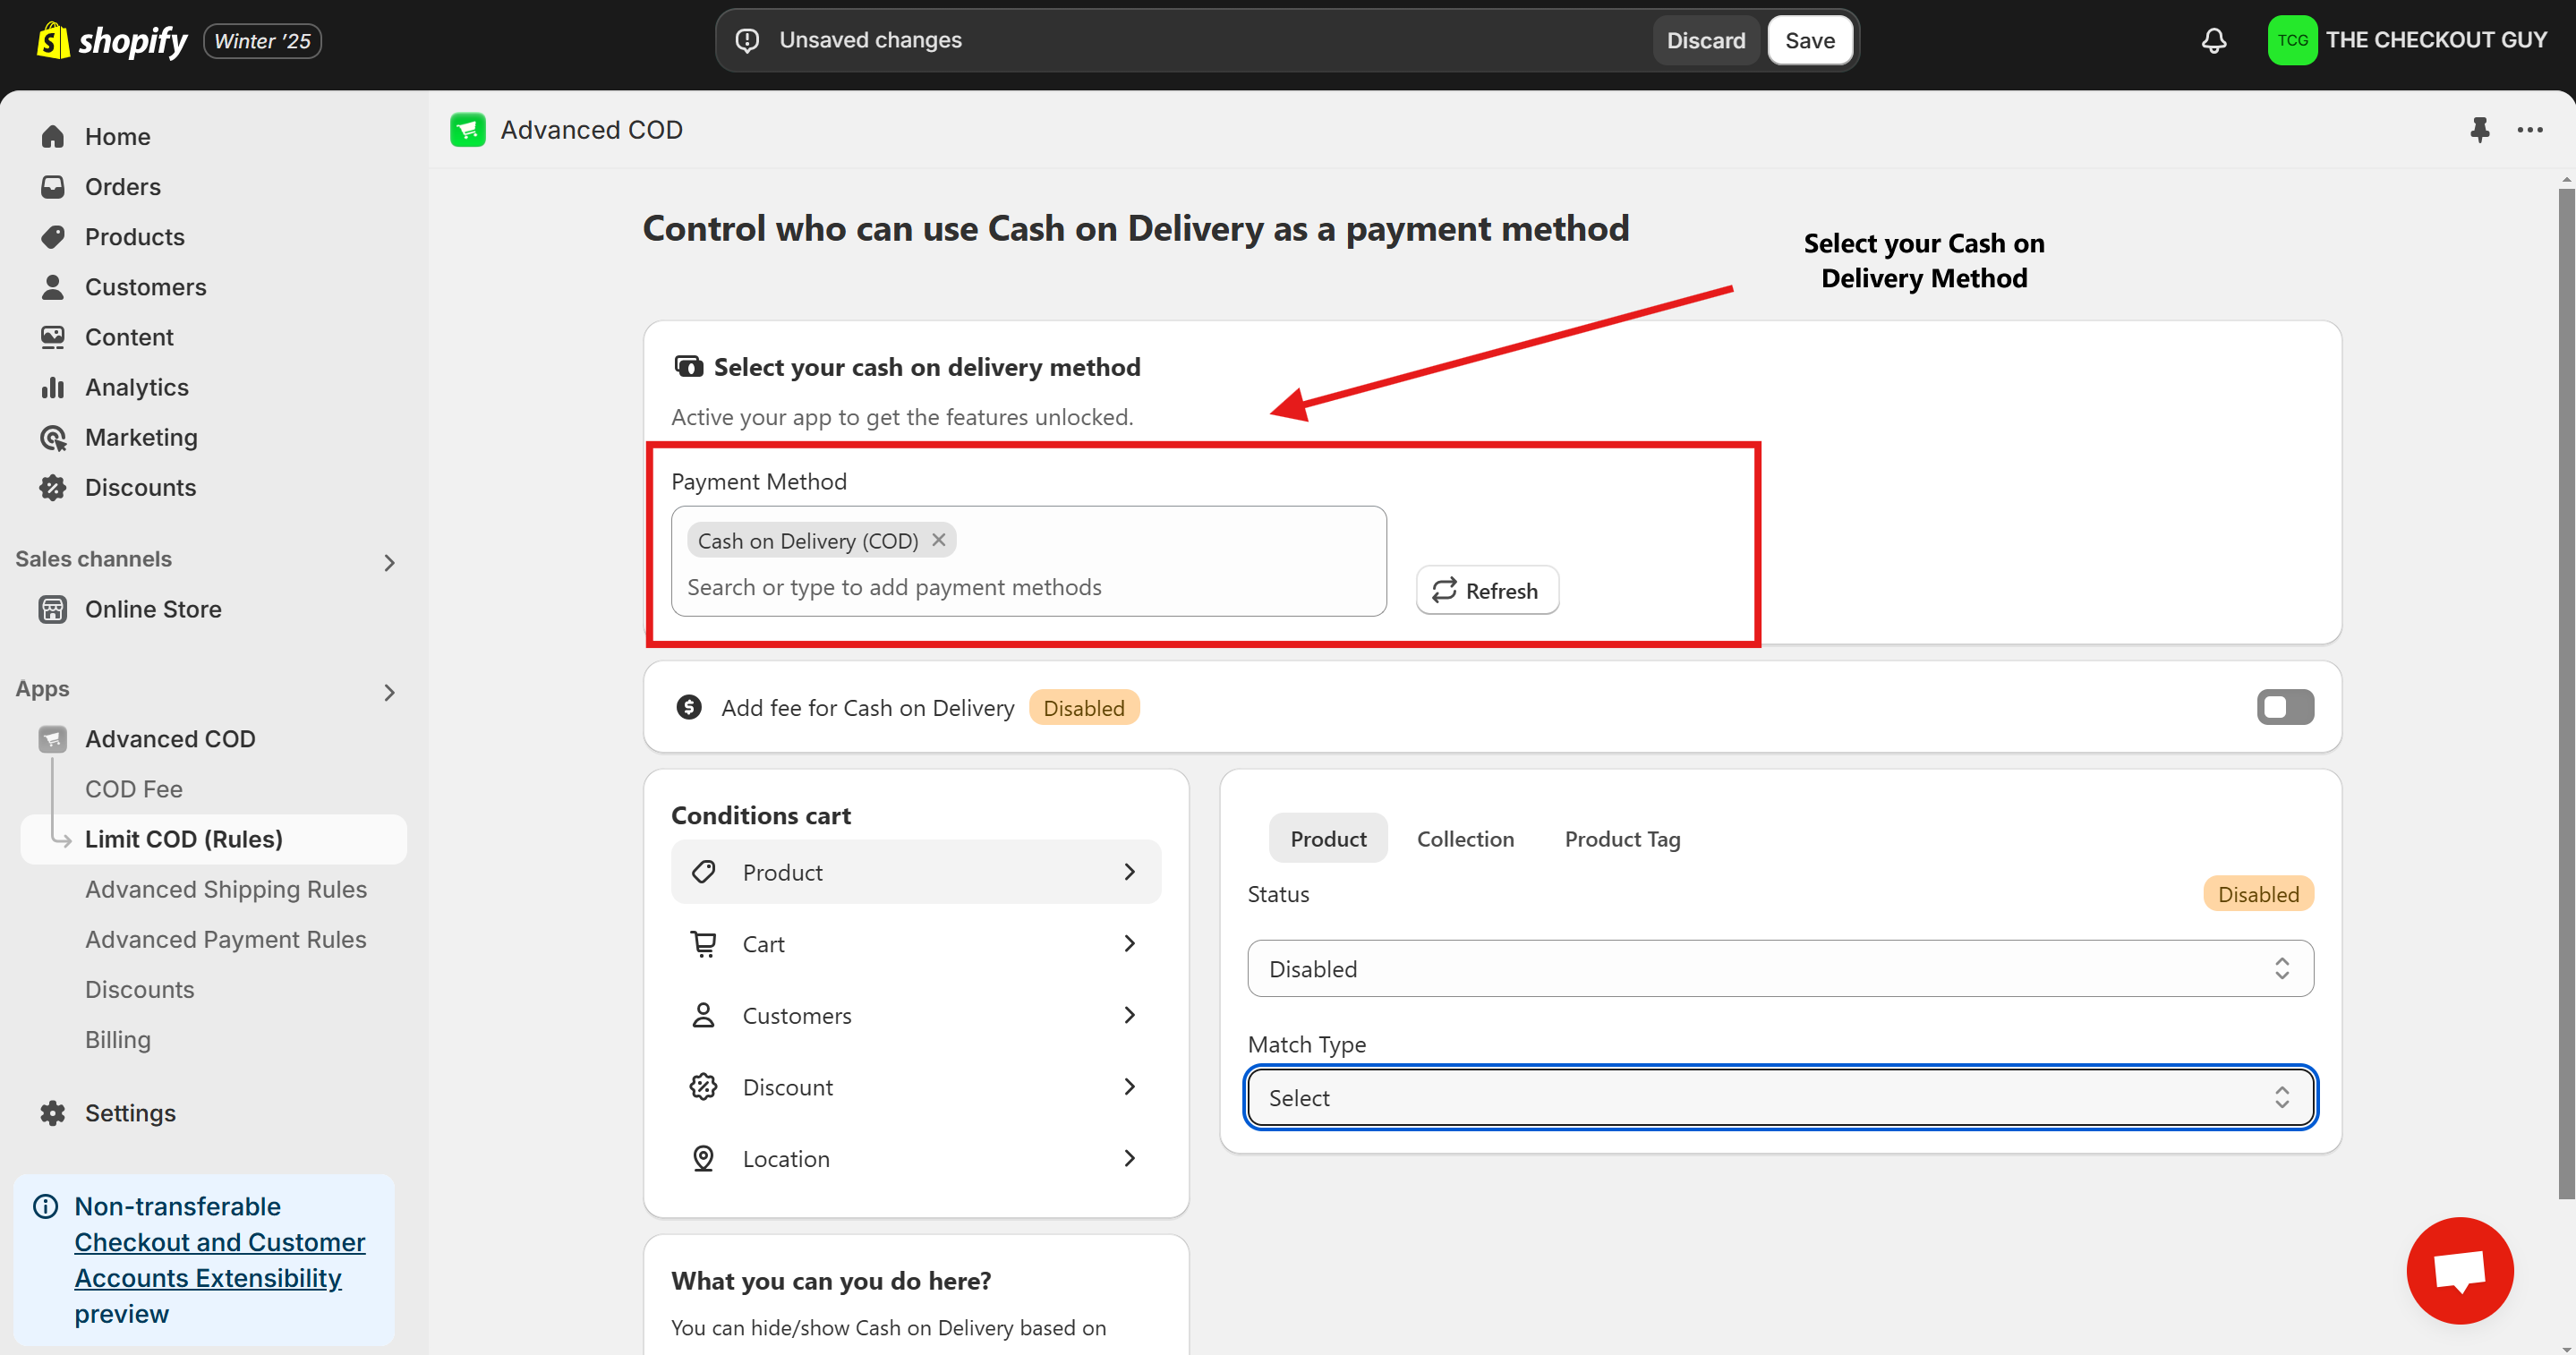Viewport: 2576px width, 1355px height.
Task: Click the Disabled badge next to Status
Action: click(2258, 893)
